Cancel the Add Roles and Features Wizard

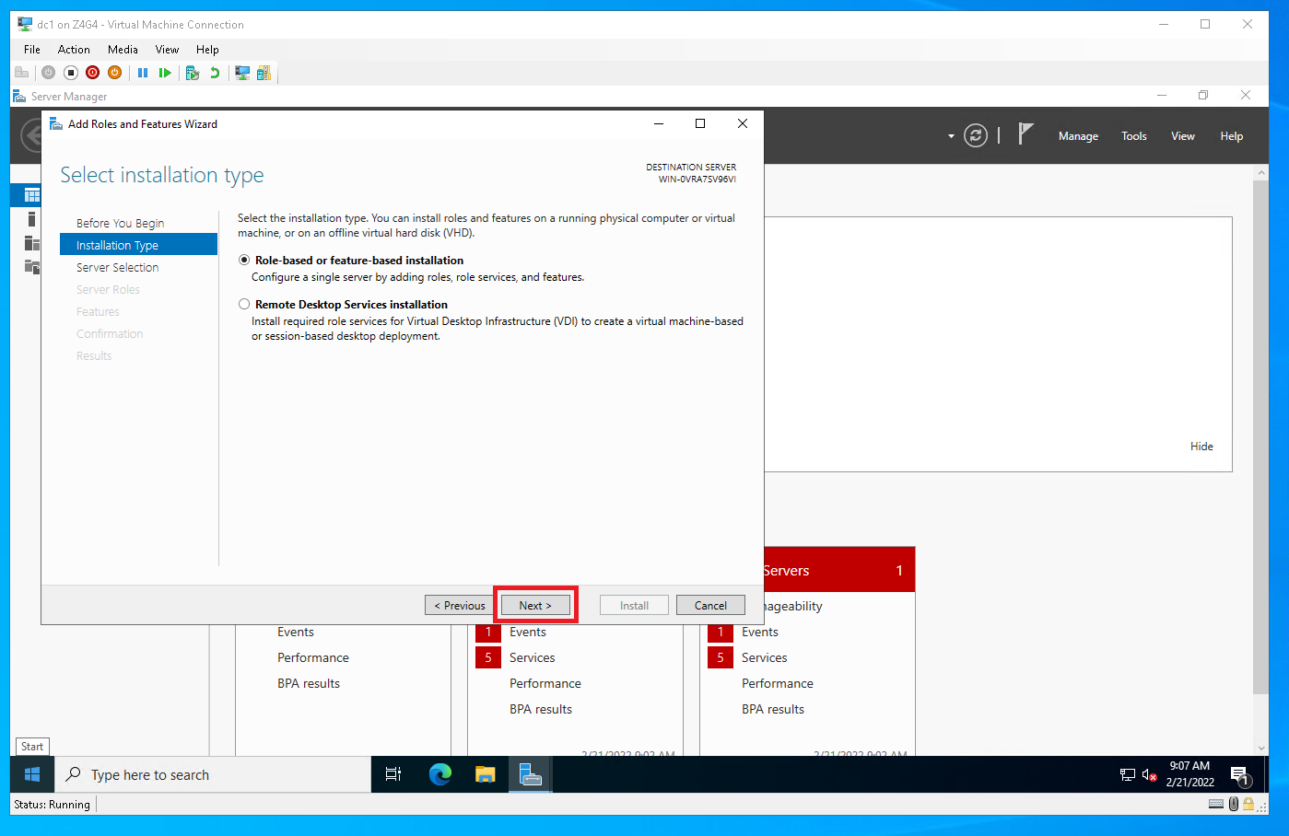pos(710,606)
